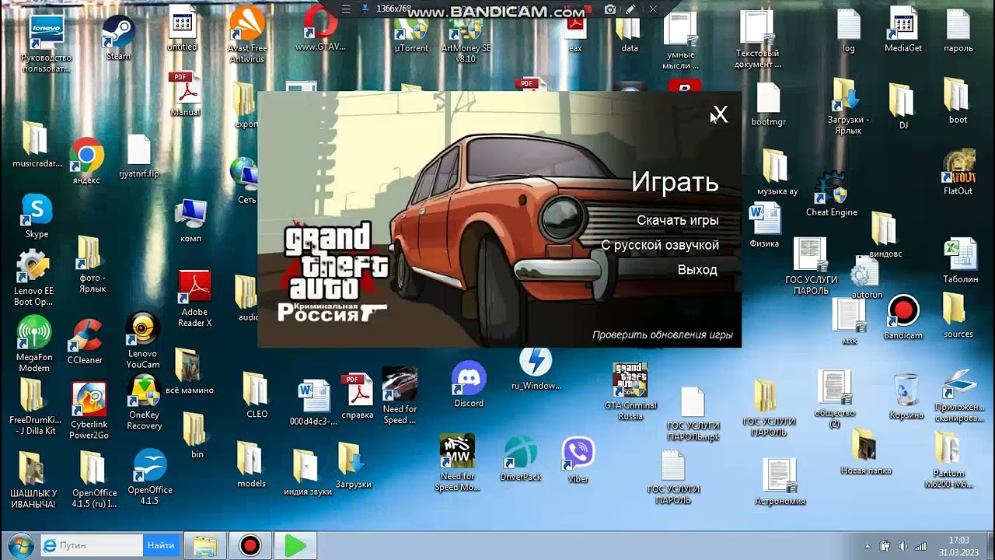The height and width of the screenshot is (560, 995).
Task: Open the models folder
Action: coord(251,465)
